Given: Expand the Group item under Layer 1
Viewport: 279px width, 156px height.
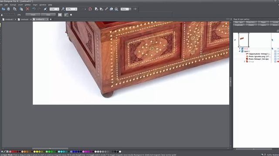Looking at the screenshot, I should [245, 62].
